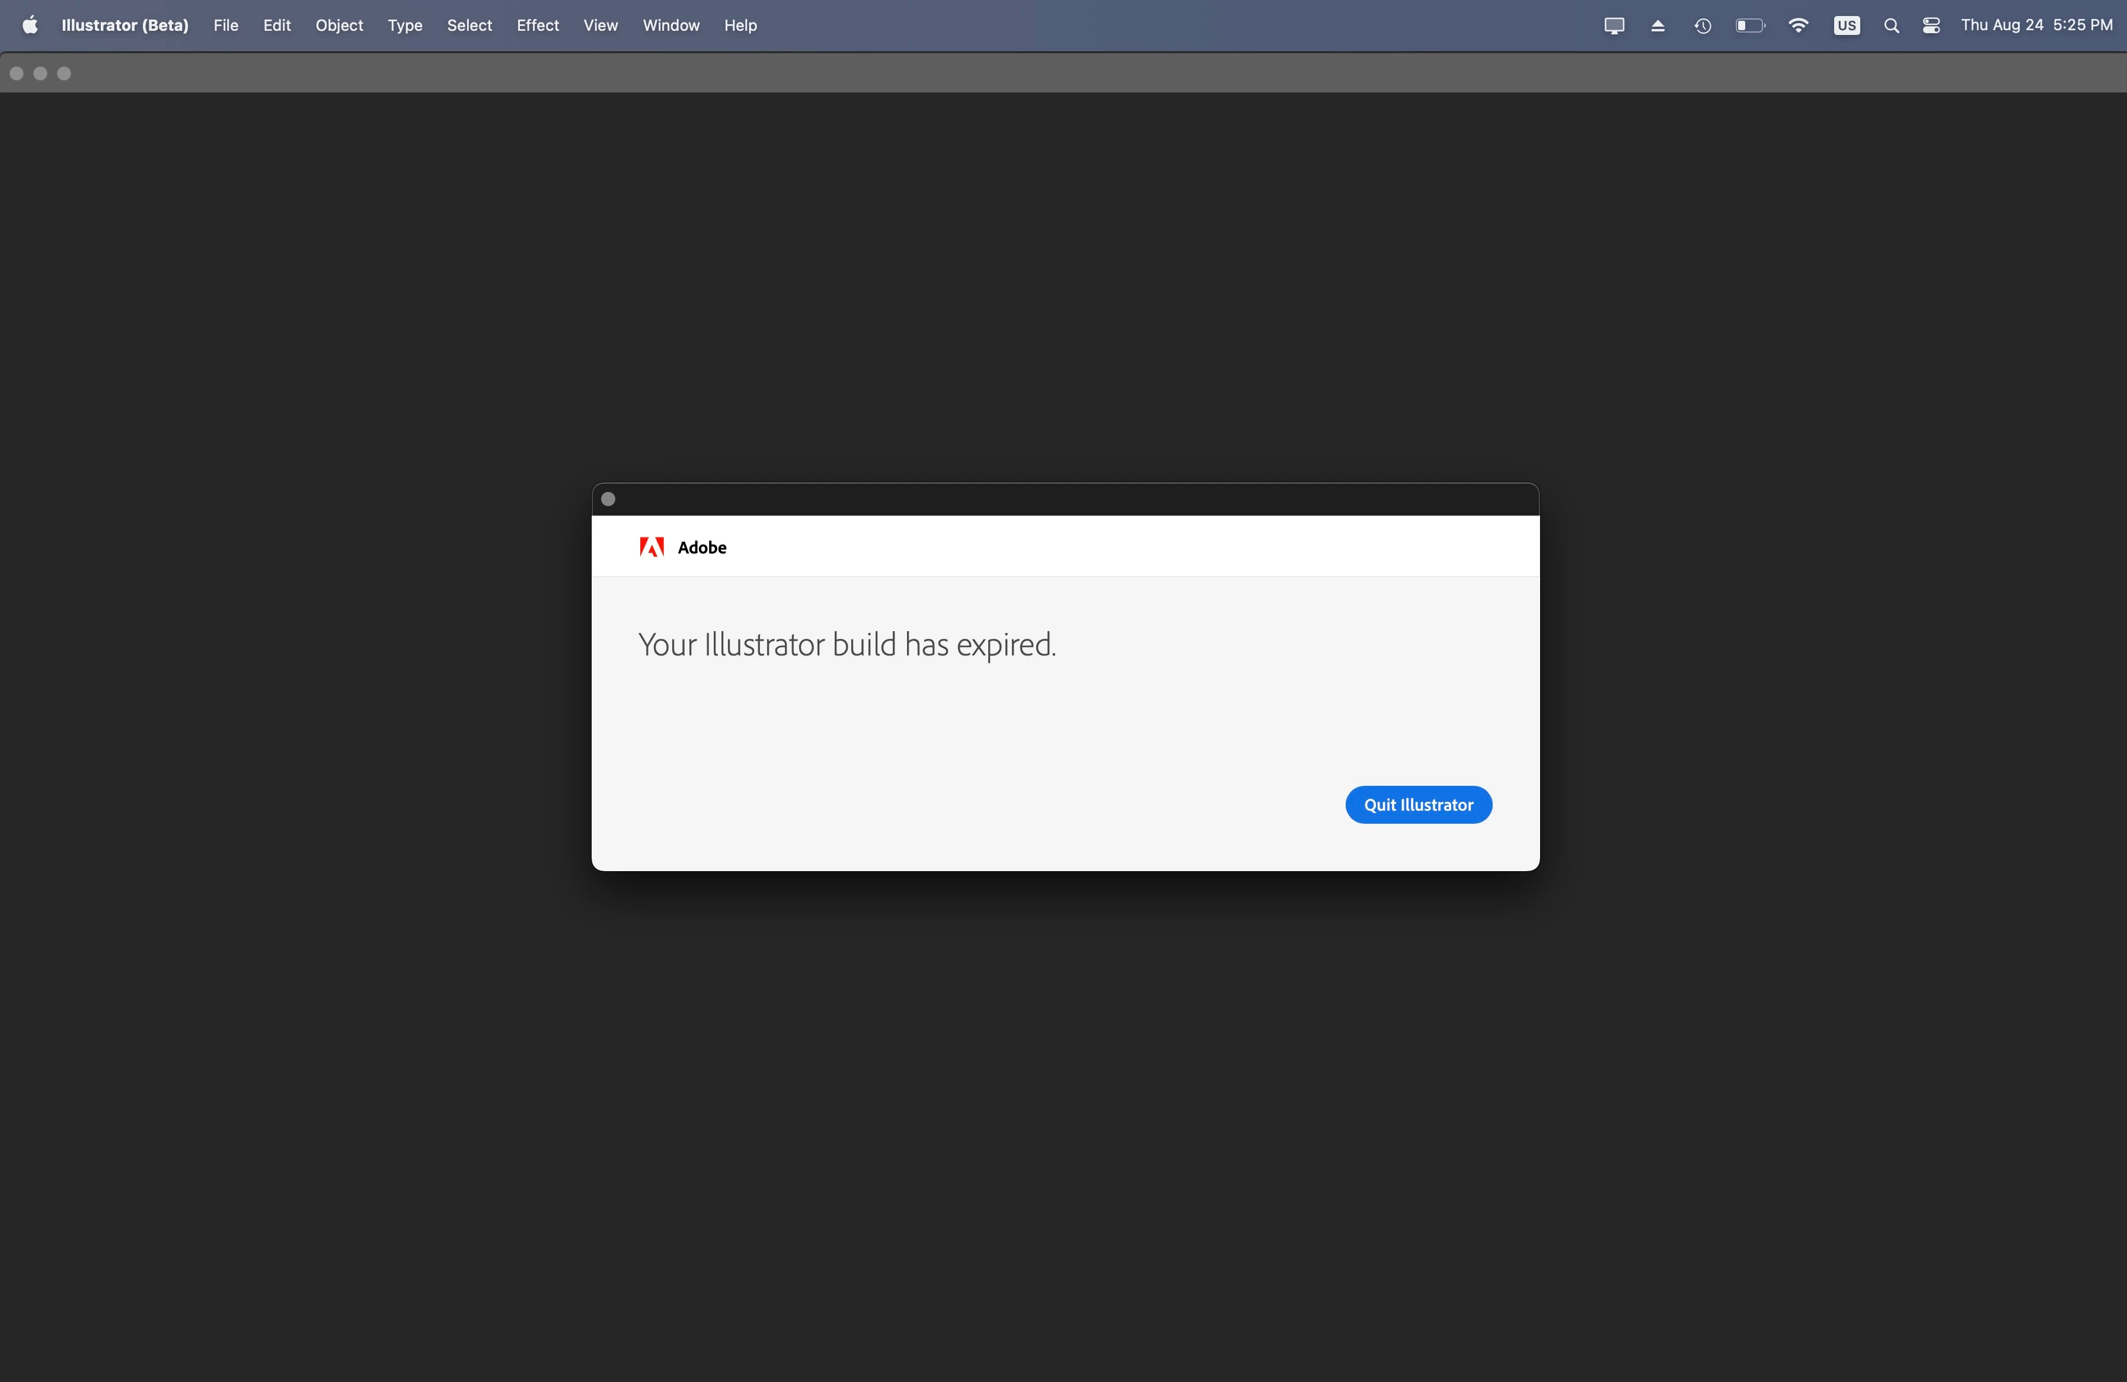Image resolution: width=2127 pixels, height=1382 pixels.
Task: Open the File menu
Action: coord(226,25)
